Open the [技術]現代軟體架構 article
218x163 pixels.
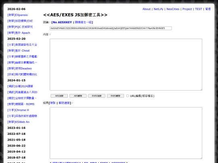[x=22, y=74]
